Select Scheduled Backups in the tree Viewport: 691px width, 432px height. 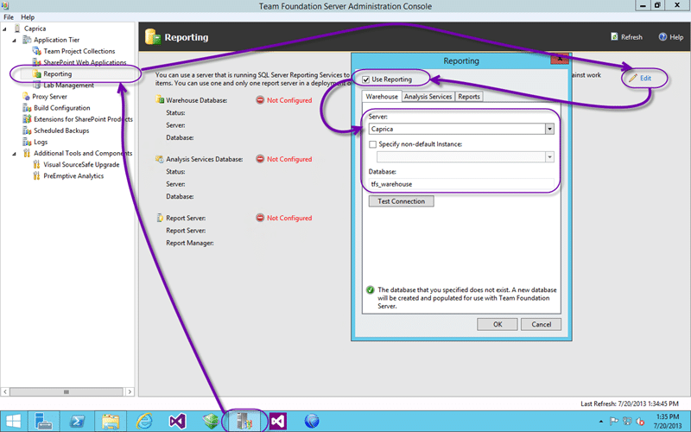61,130
